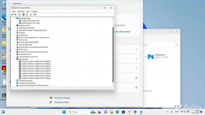This screenshot has height=115, width=205.
Task: Click the scrollbar down arrow in Device Manager
Action: (113, 85)
